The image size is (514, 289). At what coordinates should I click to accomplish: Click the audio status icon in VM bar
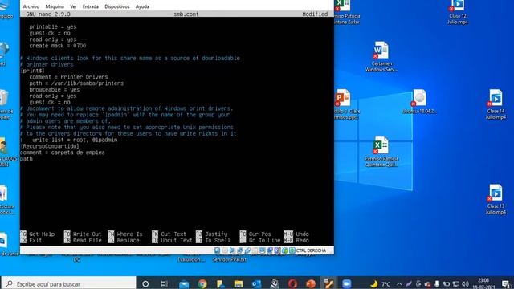pos(232,250)
